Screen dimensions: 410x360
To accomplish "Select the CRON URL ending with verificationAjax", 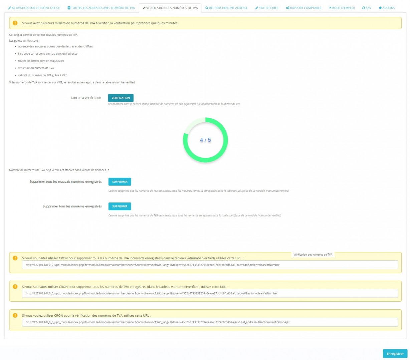I will click(210, 322).
